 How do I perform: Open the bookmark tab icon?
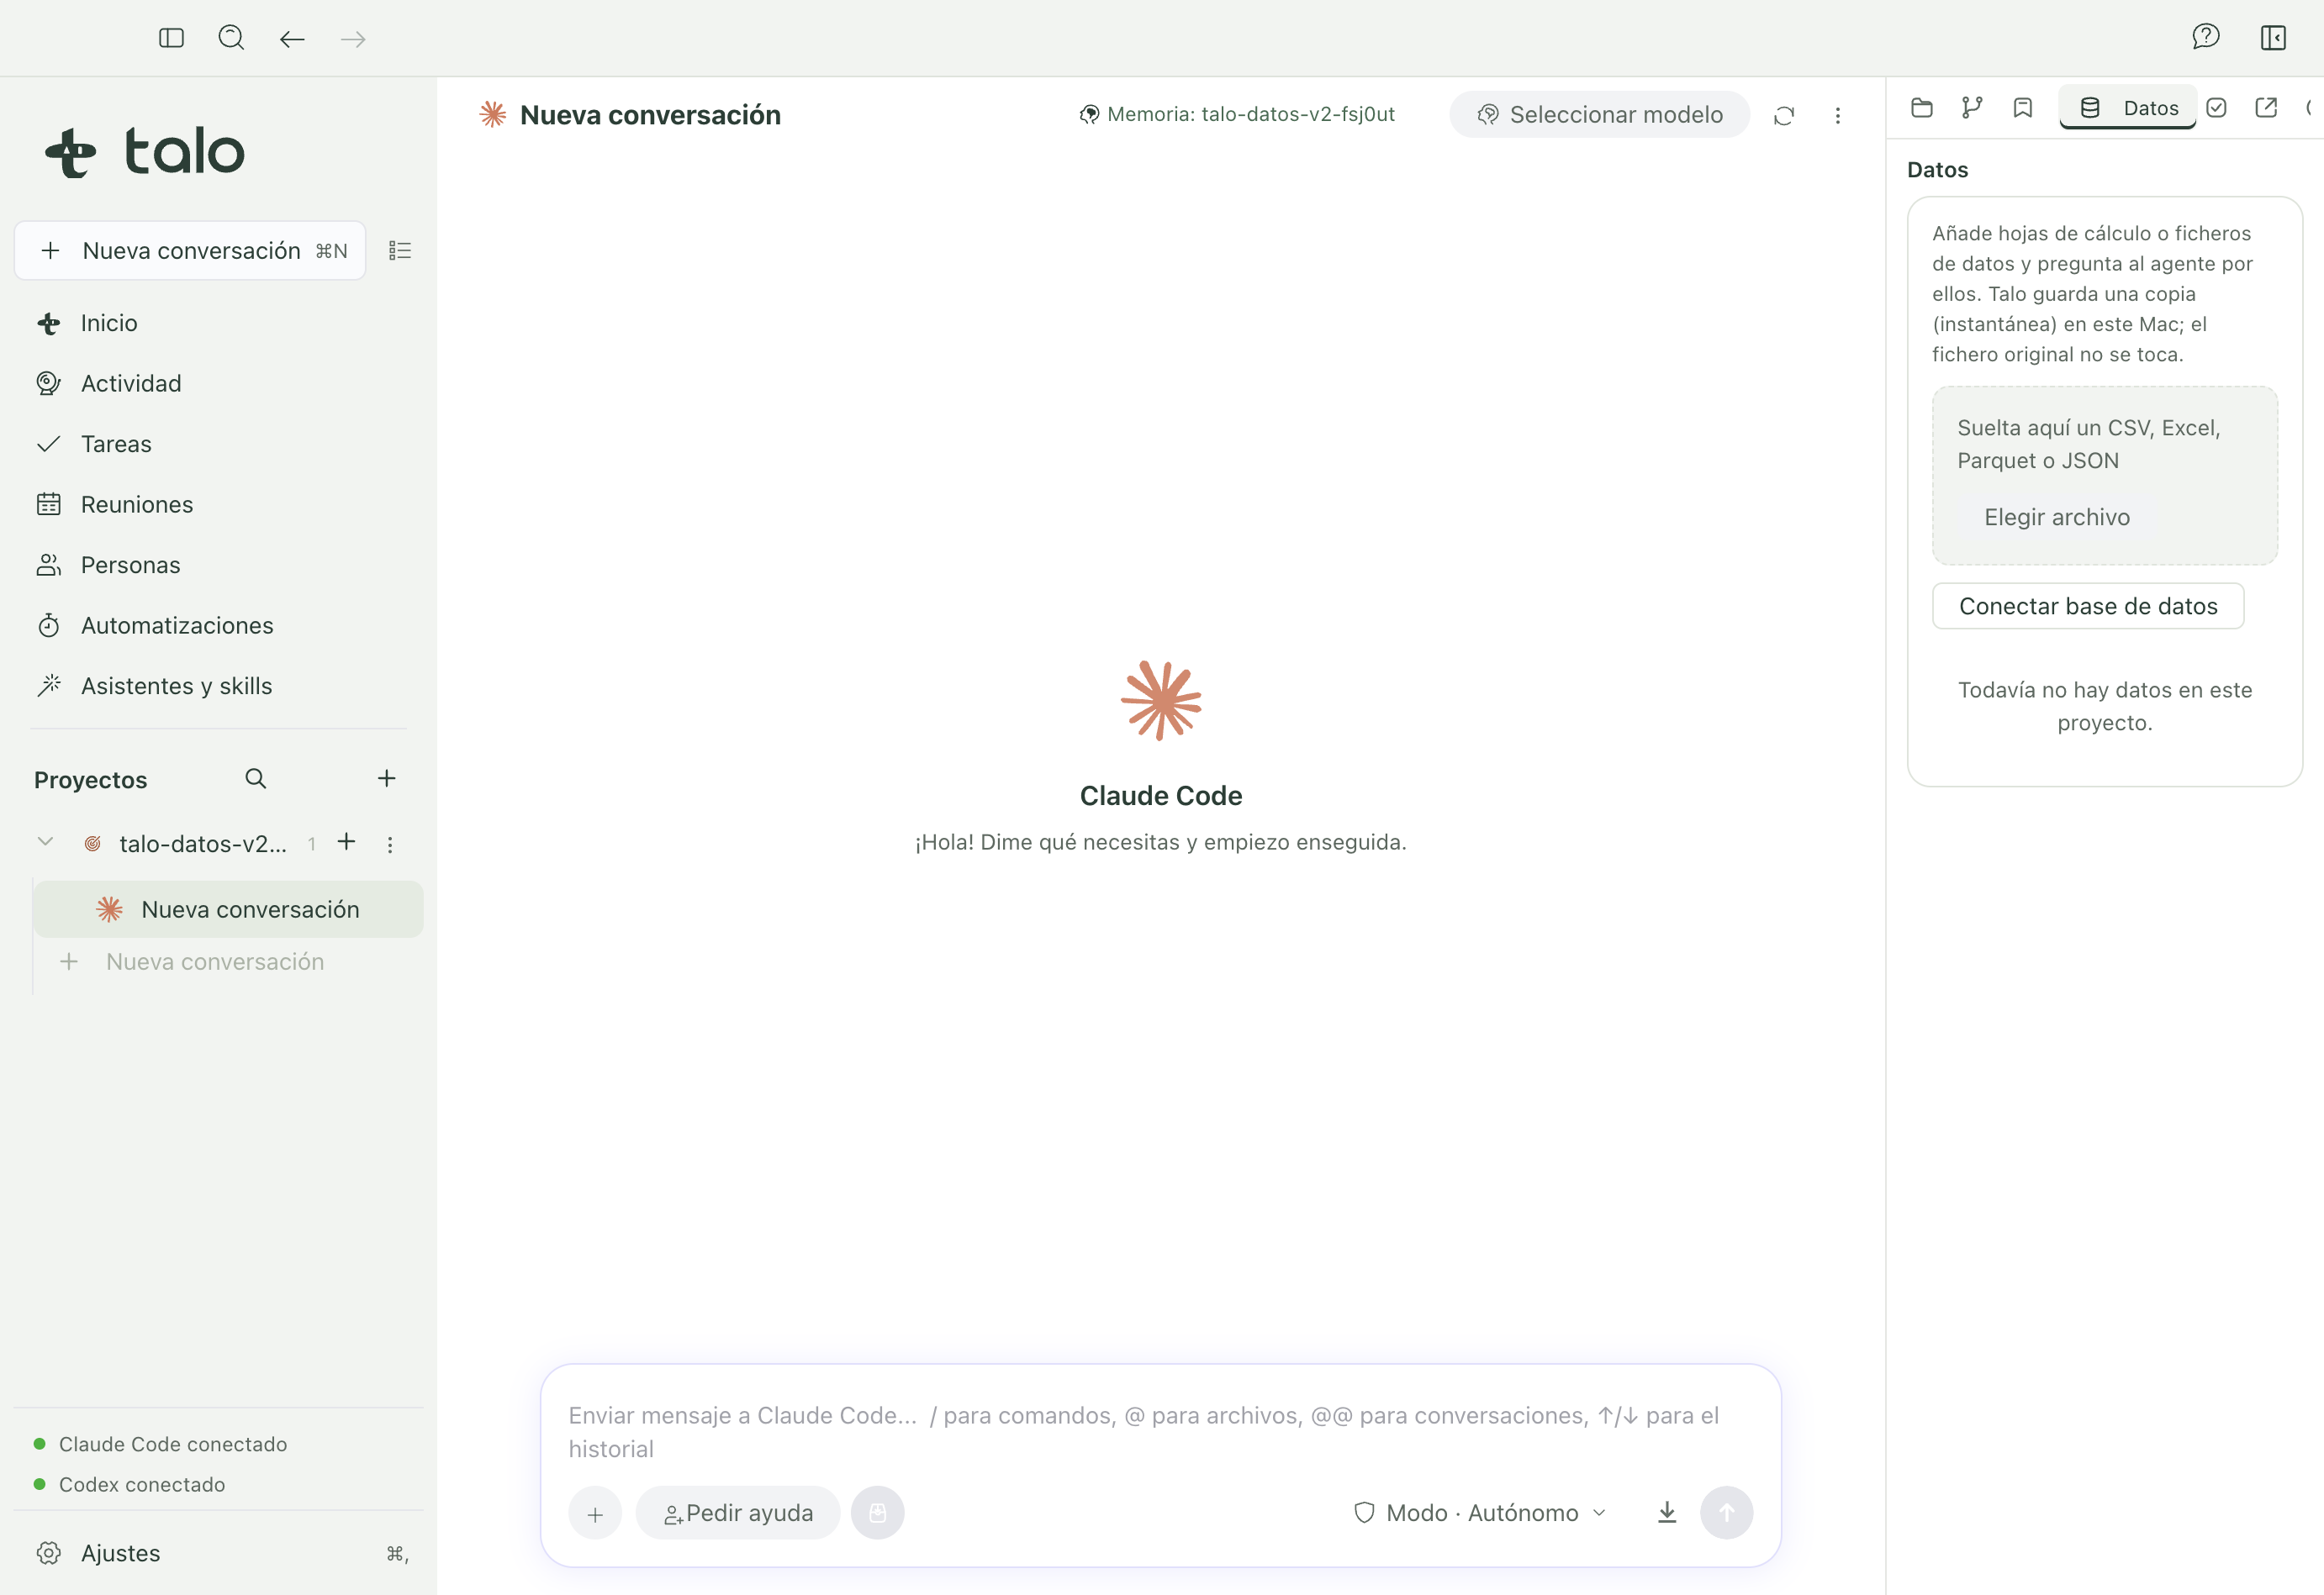(2022, 108)
